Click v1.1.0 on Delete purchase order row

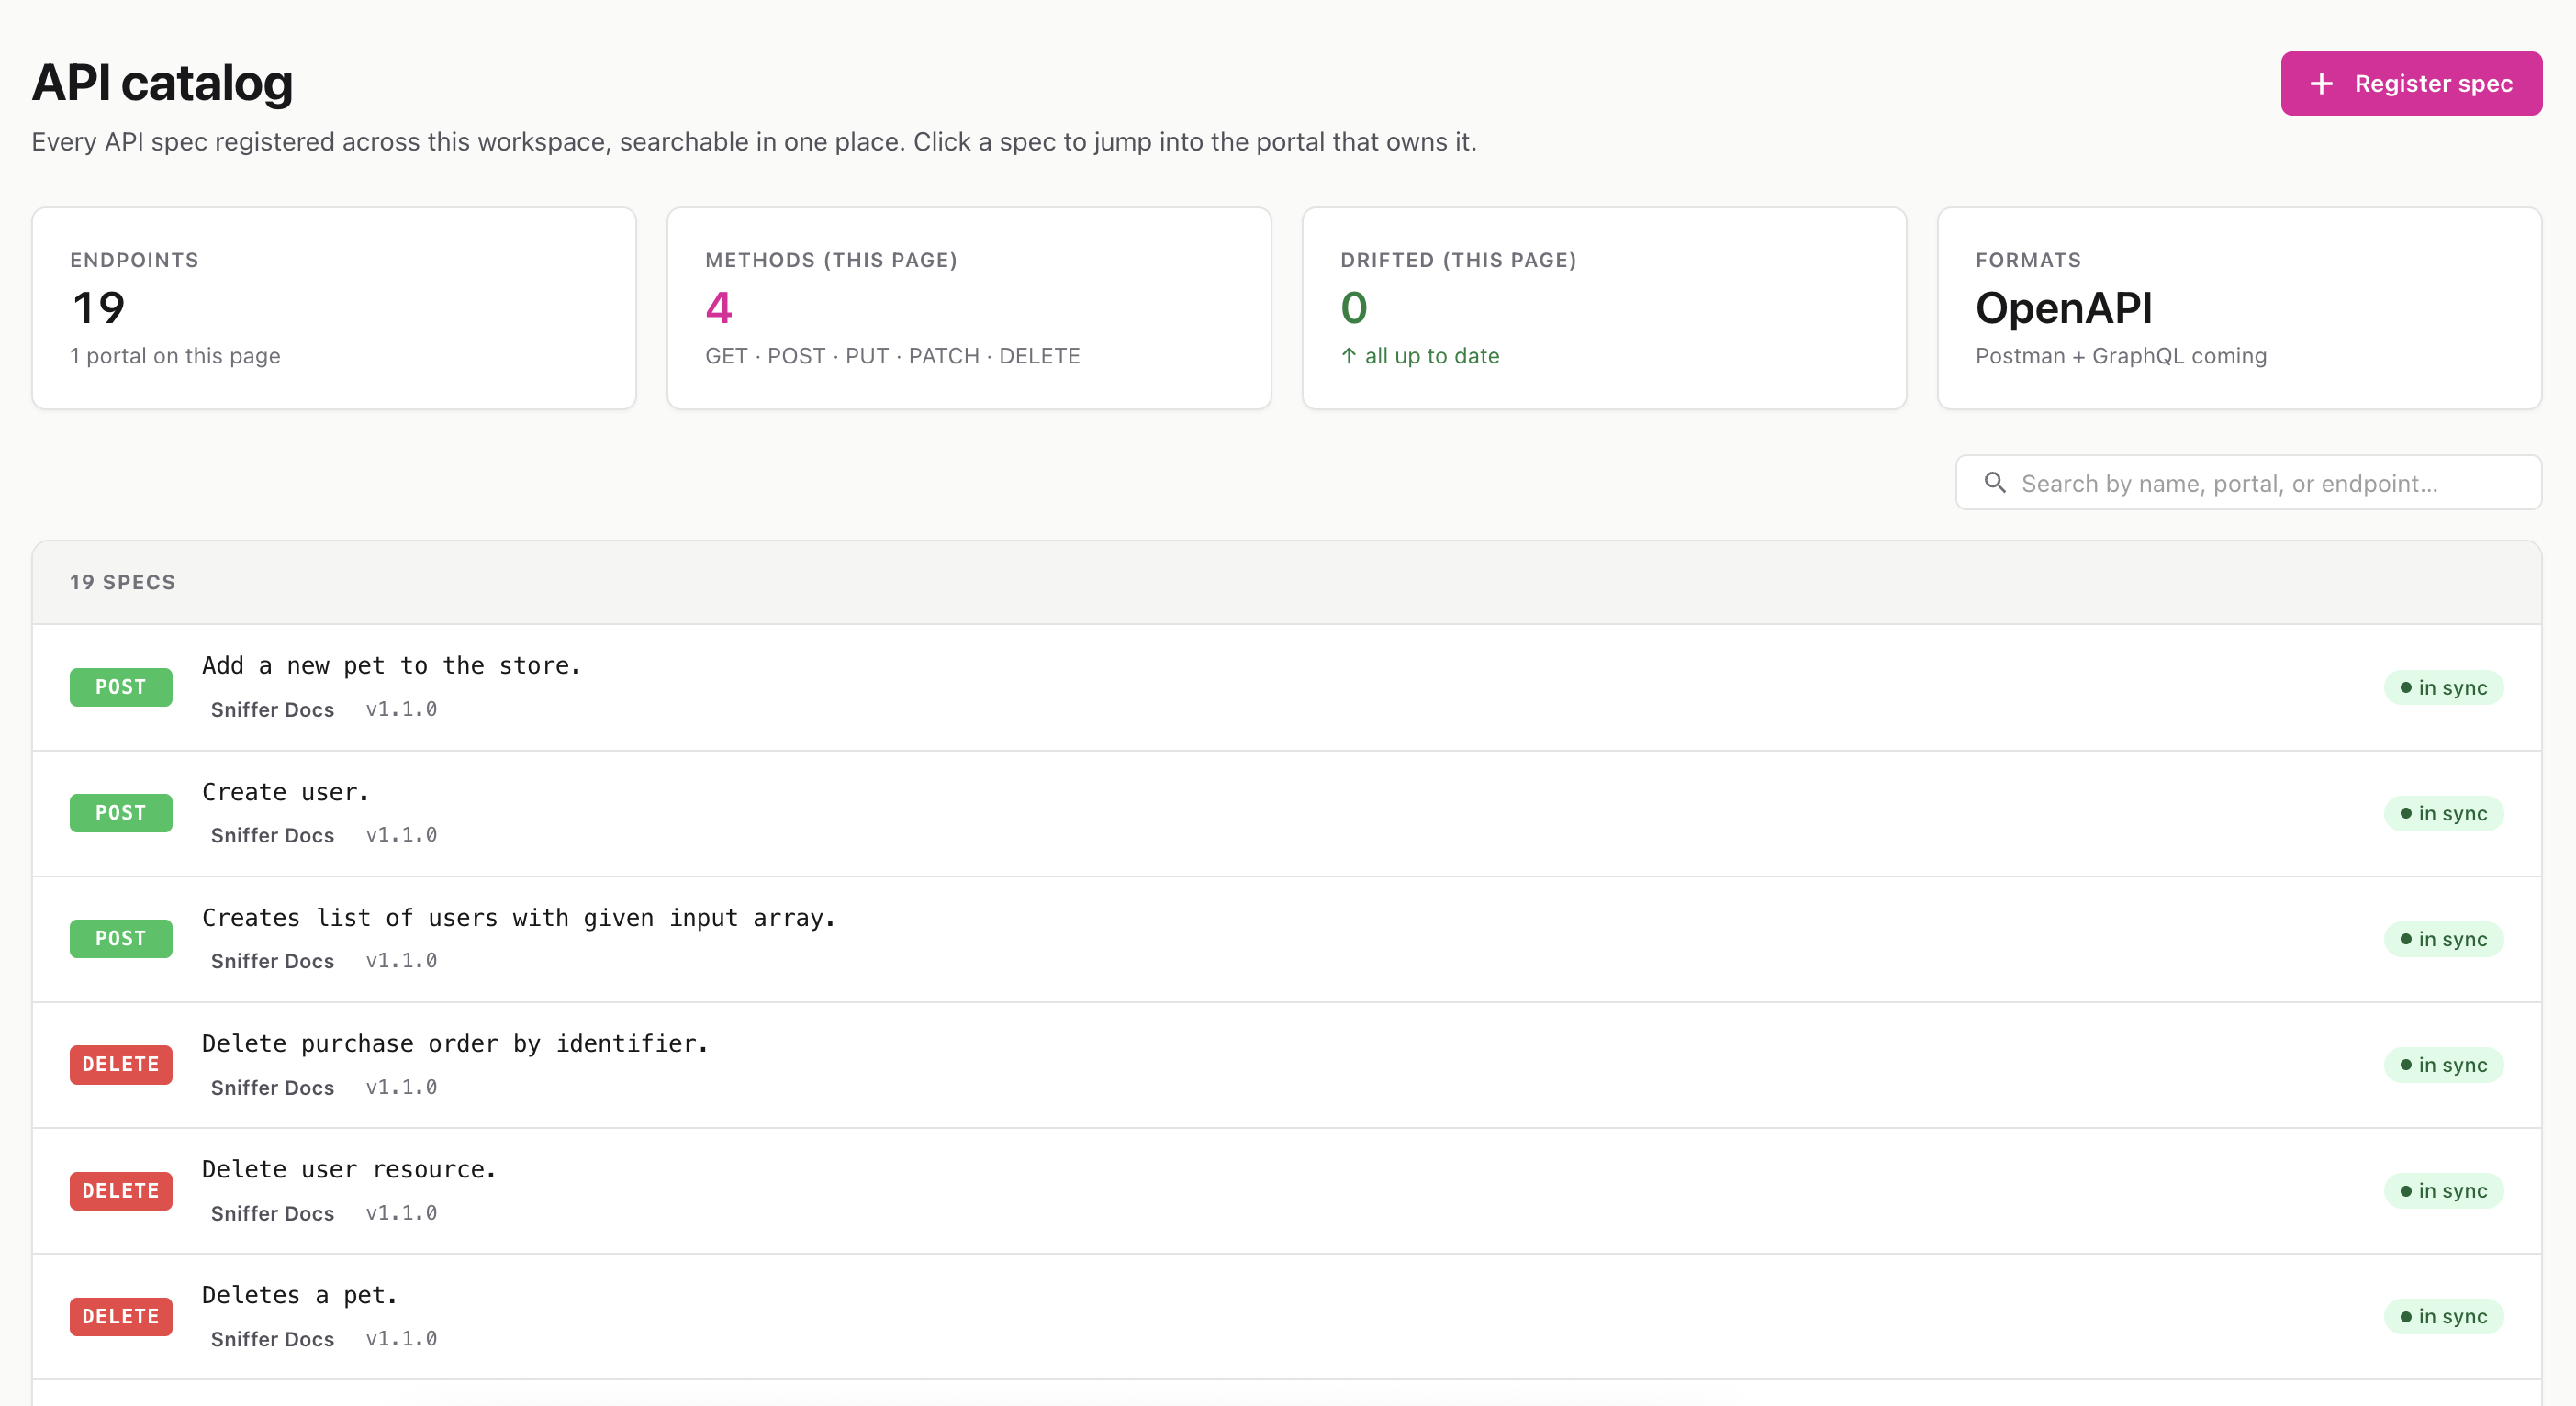pyautogui.click(x=401, y=1087)
